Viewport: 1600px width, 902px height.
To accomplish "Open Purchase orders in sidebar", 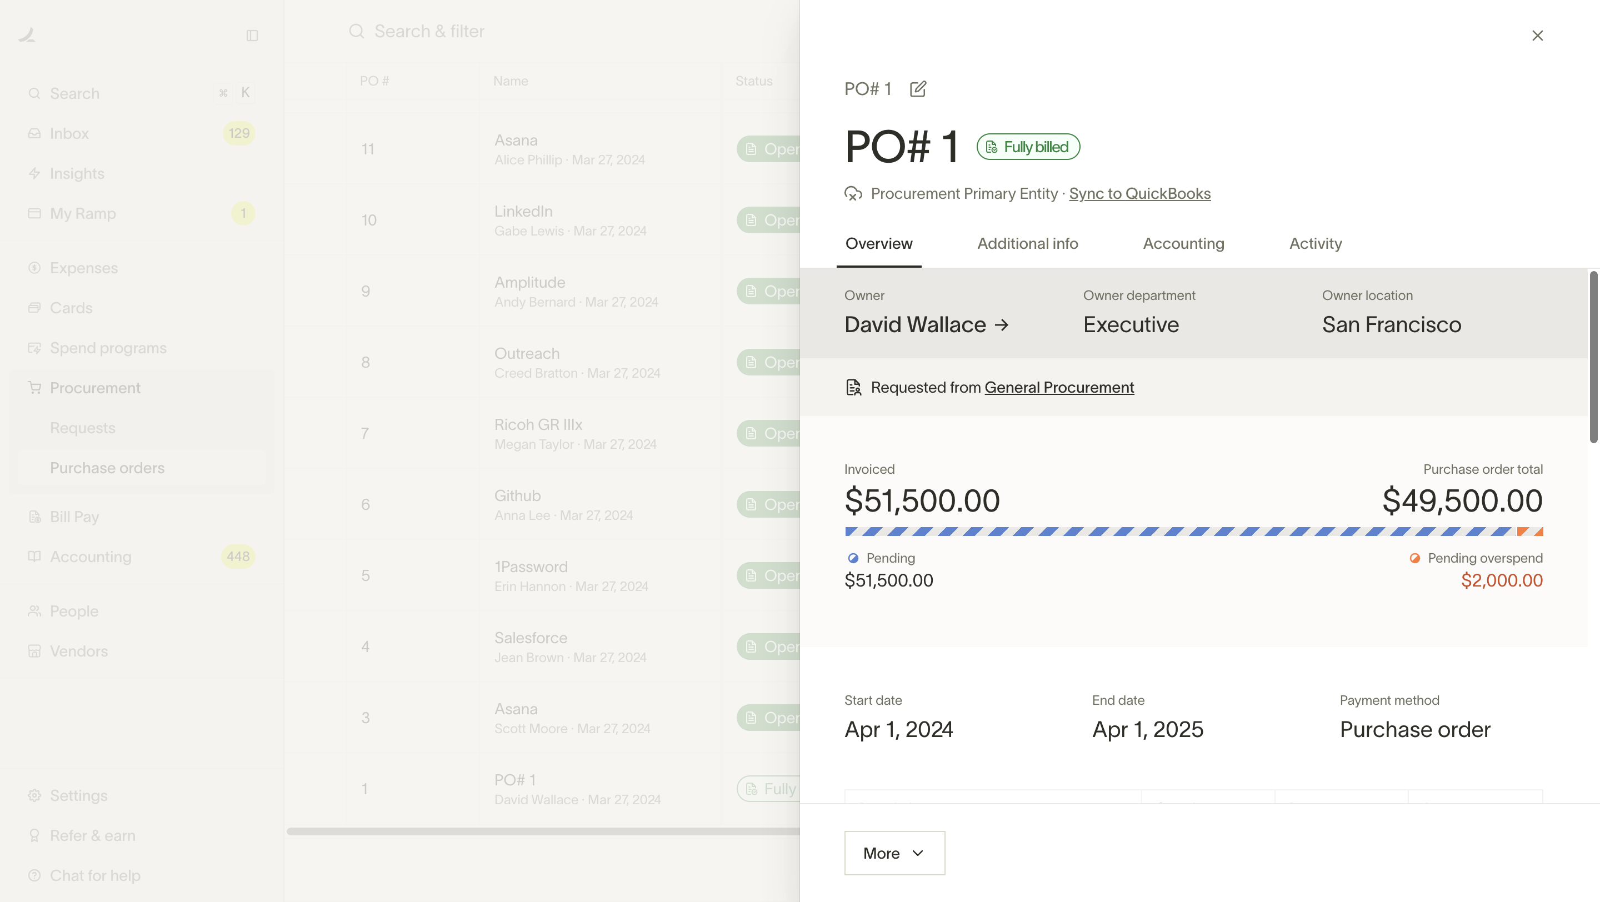I will pos(142,468).
